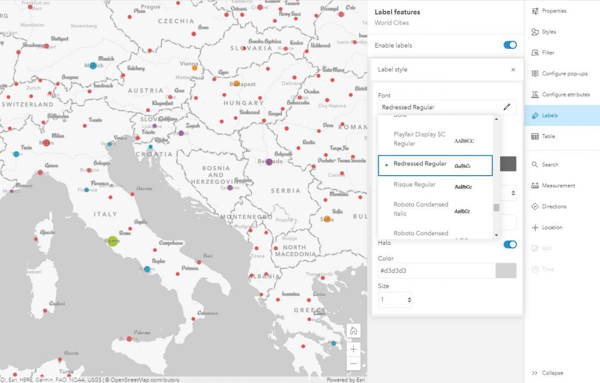Open the Directions tool
Image resolution: width=600 pixels, height=383 pixels.
pos(552,206)
